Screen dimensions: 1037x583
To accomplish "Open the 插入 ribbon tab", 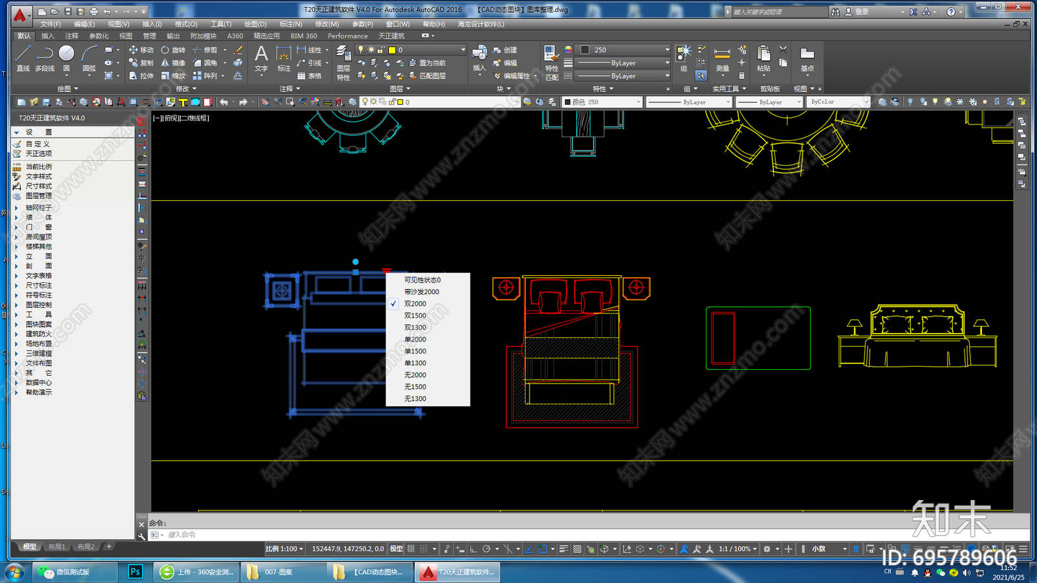I will pyautogui.click(x=48, y=36).
